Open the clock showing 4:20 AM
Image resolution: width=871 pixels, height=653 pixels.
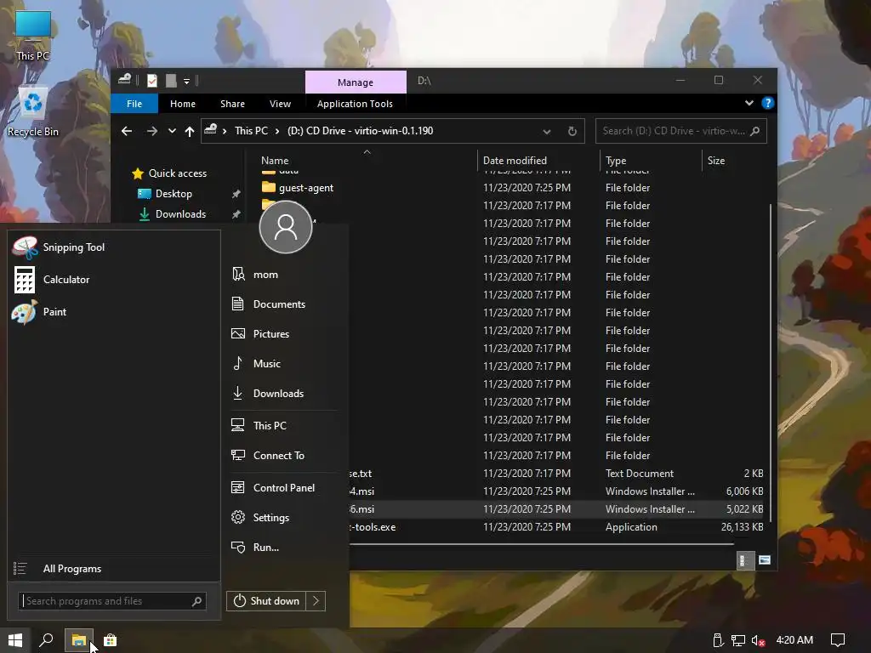pyautogui.click(x=794, y=640)
